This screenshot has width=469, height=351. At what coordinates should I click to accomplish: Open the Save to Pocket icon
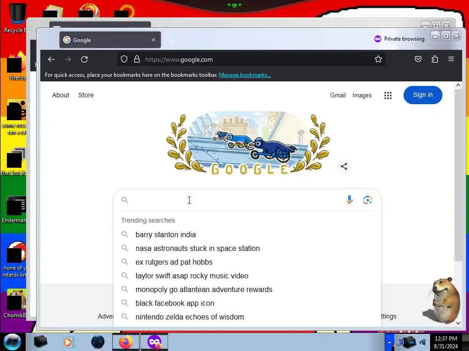418,59
